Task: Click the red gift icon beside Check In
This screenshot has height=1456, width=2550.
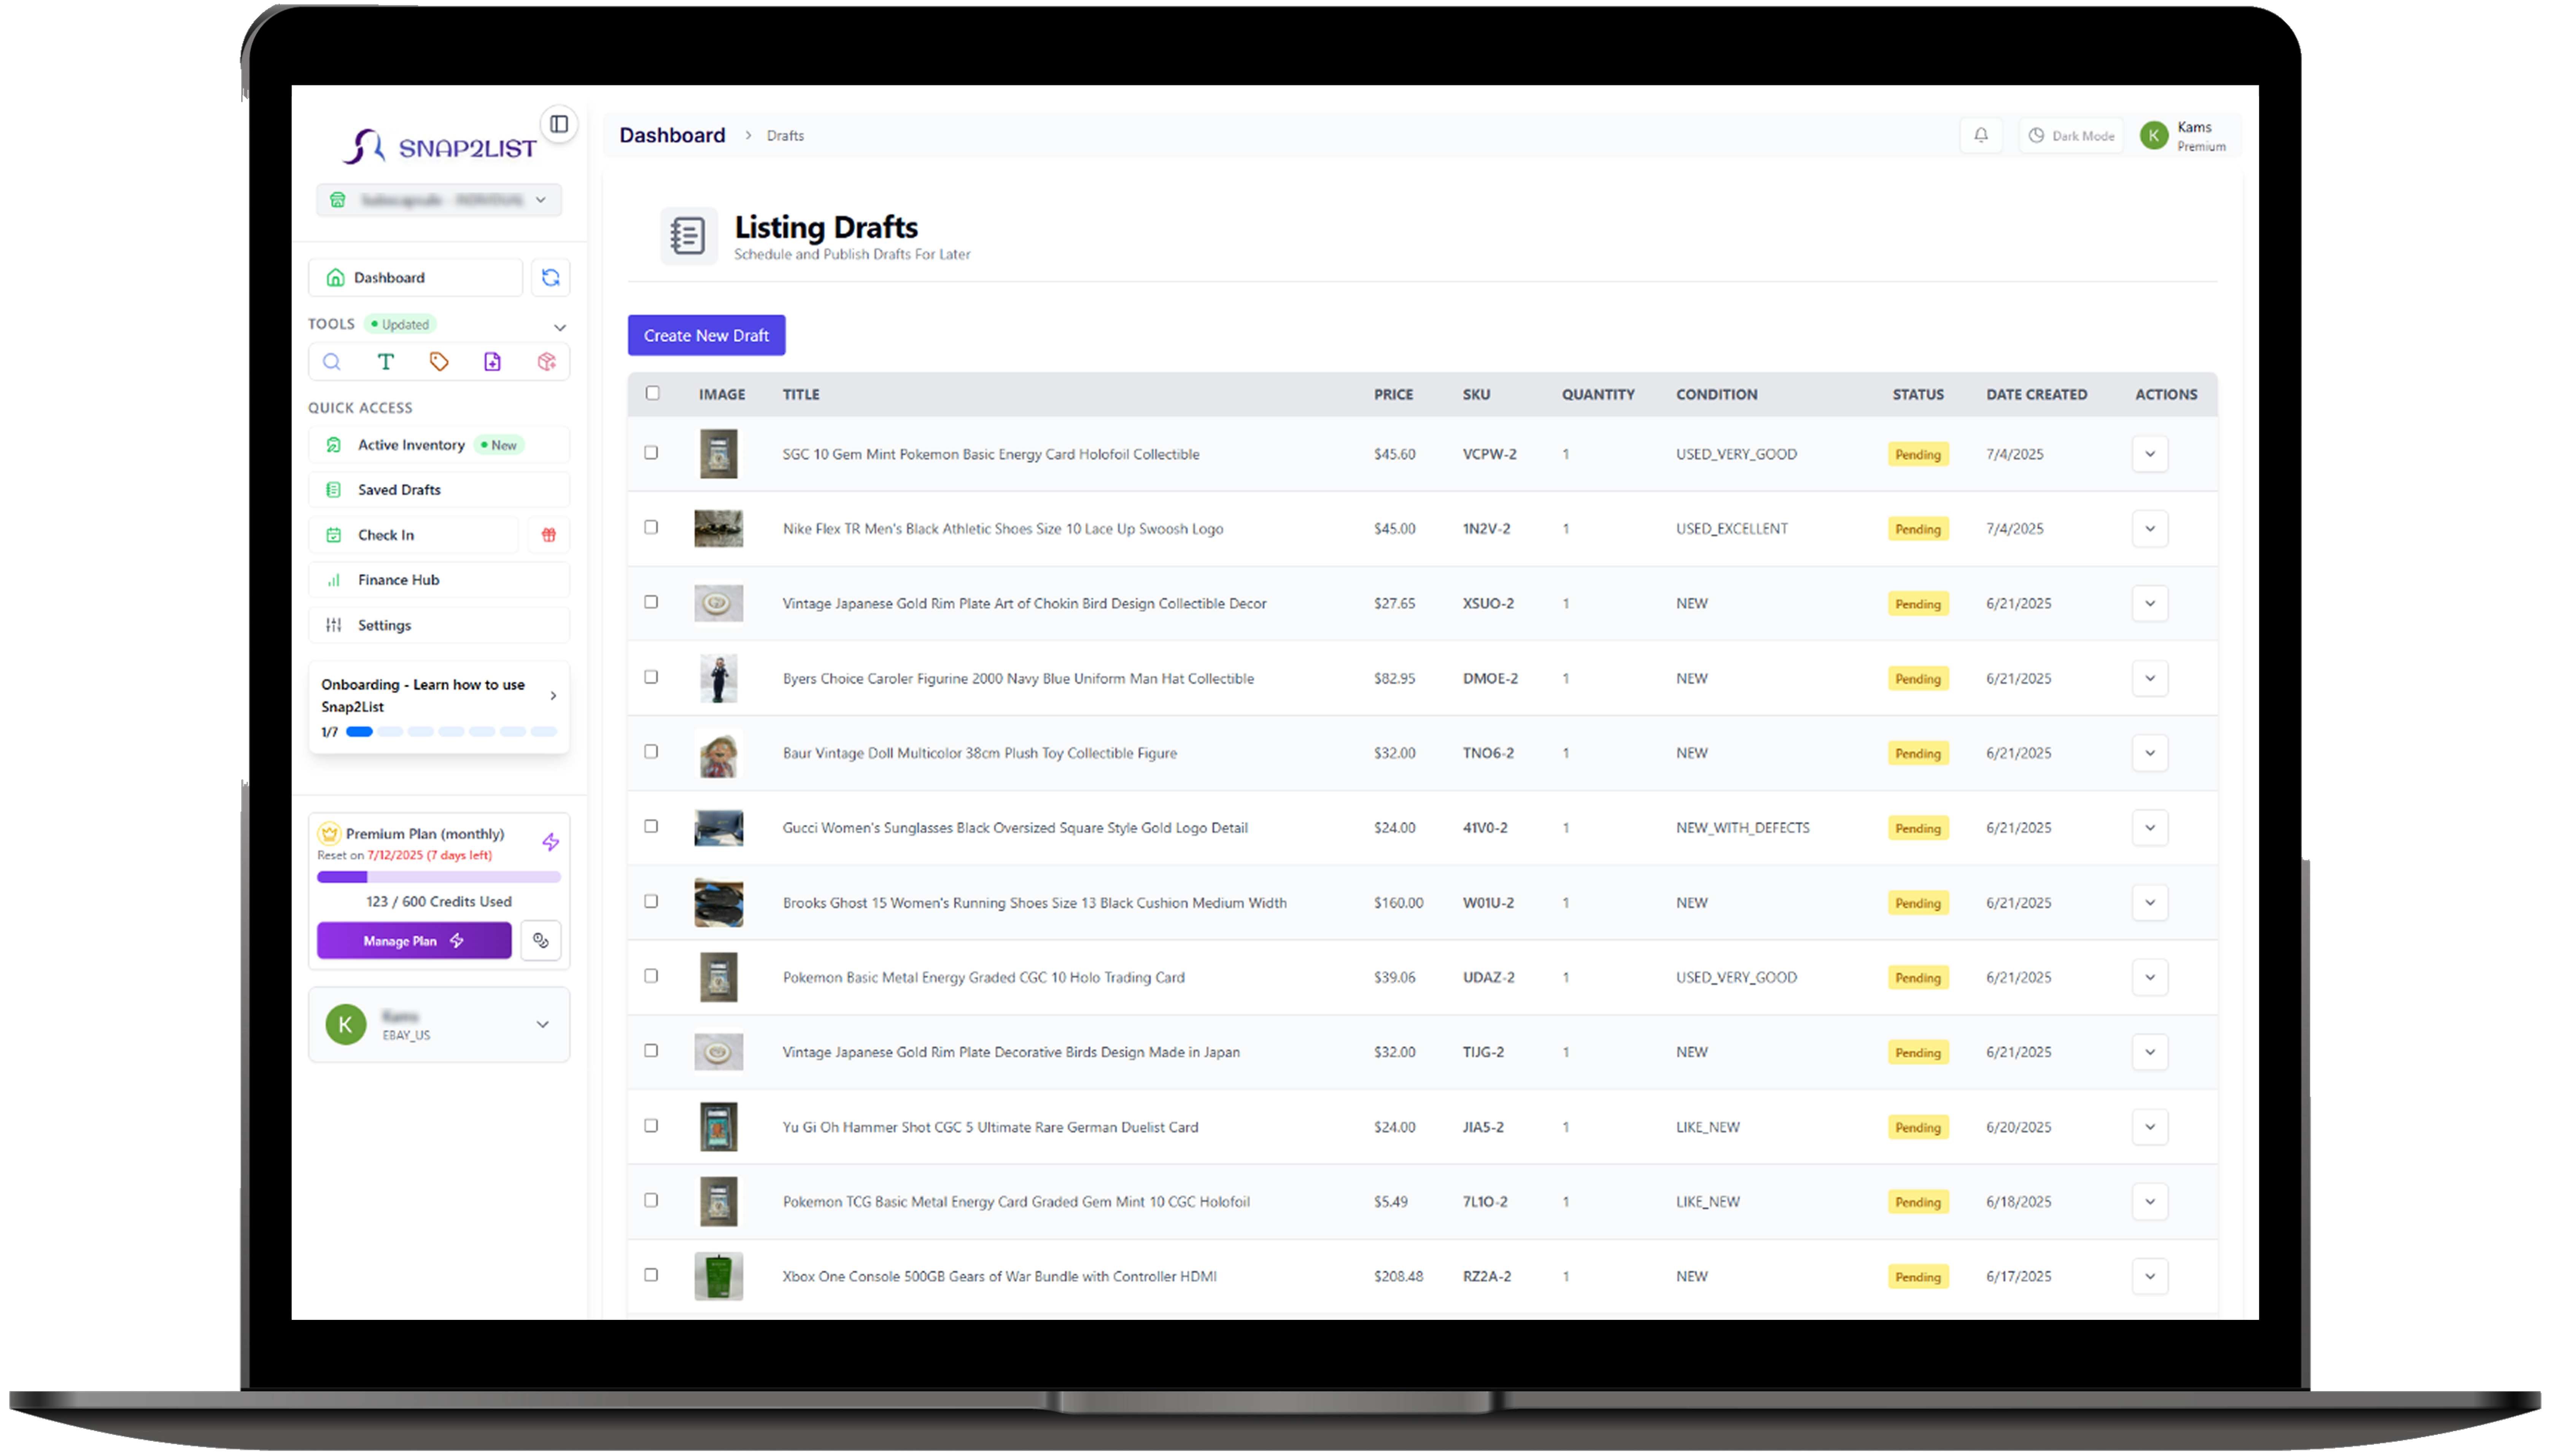Action: click(549, 535)
